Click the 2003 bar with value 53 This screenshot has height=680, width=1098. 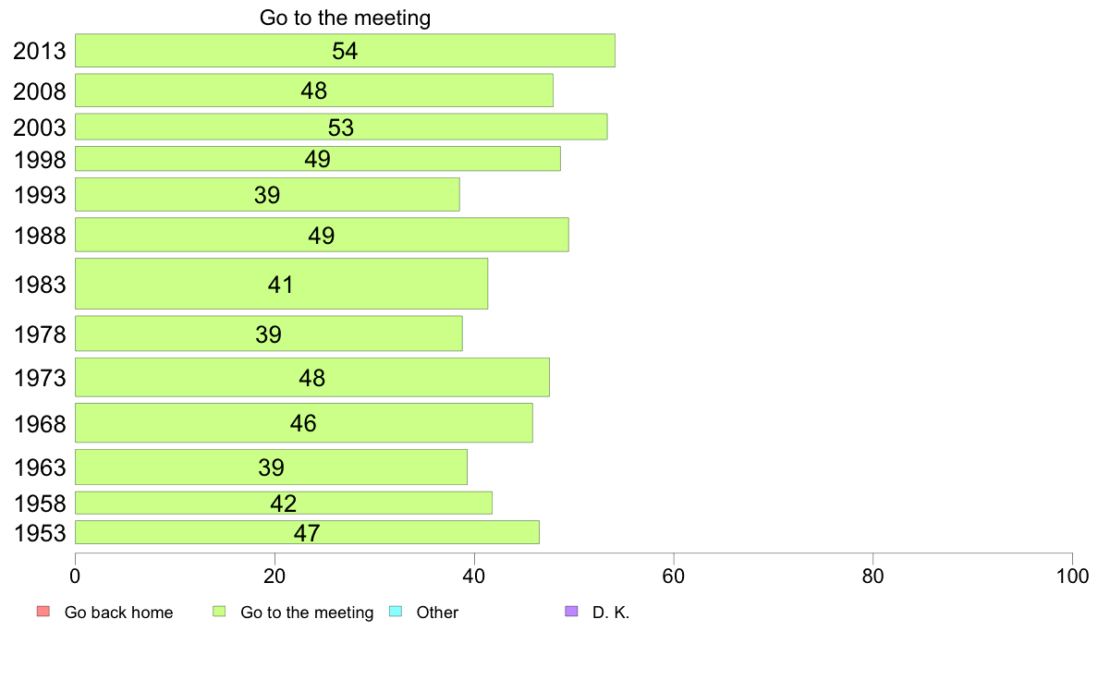341,127
